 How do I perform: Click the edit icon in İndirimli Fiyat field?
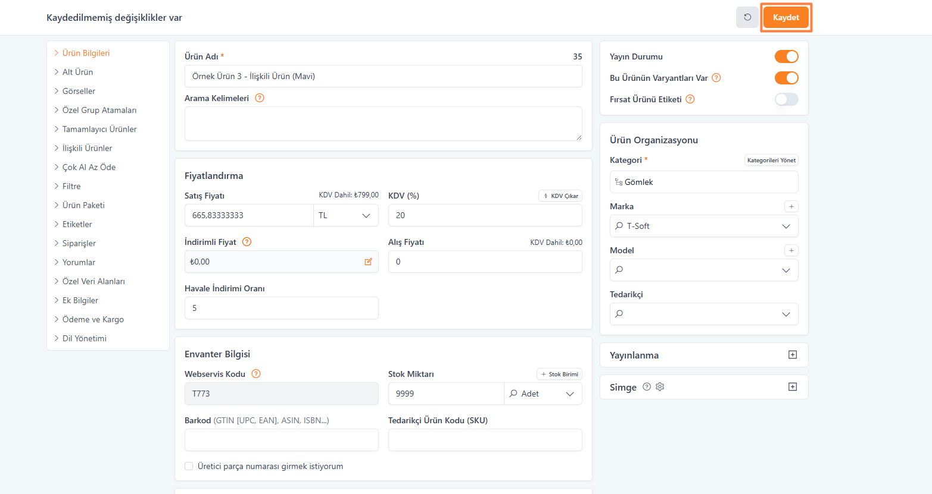(368, 262)
